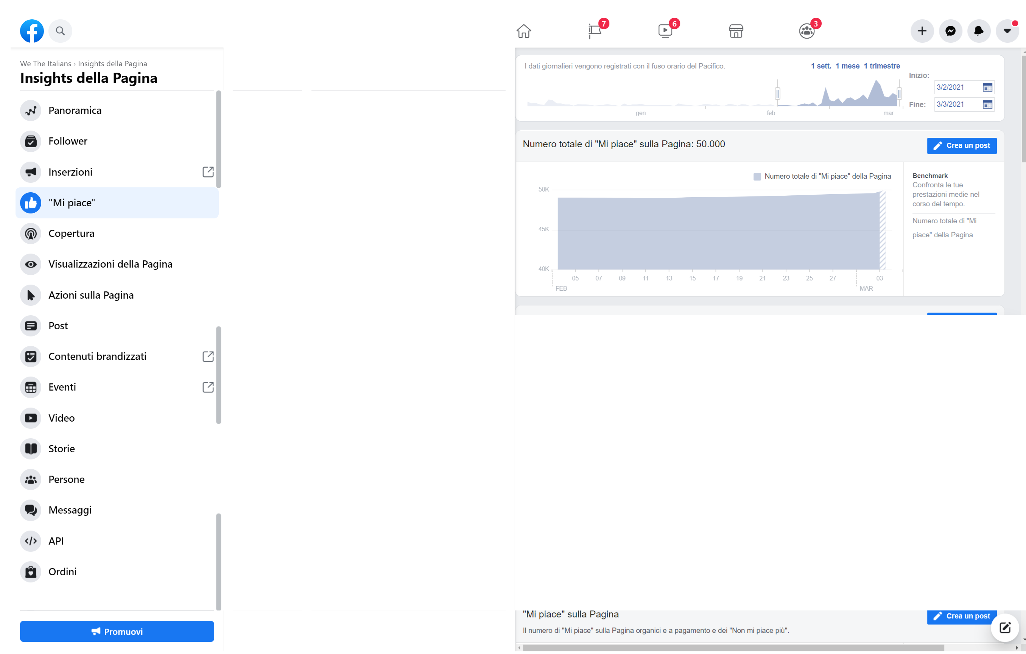
Task: Open Watch video icon with 6 notifications
Action: [x=665, y=31]
